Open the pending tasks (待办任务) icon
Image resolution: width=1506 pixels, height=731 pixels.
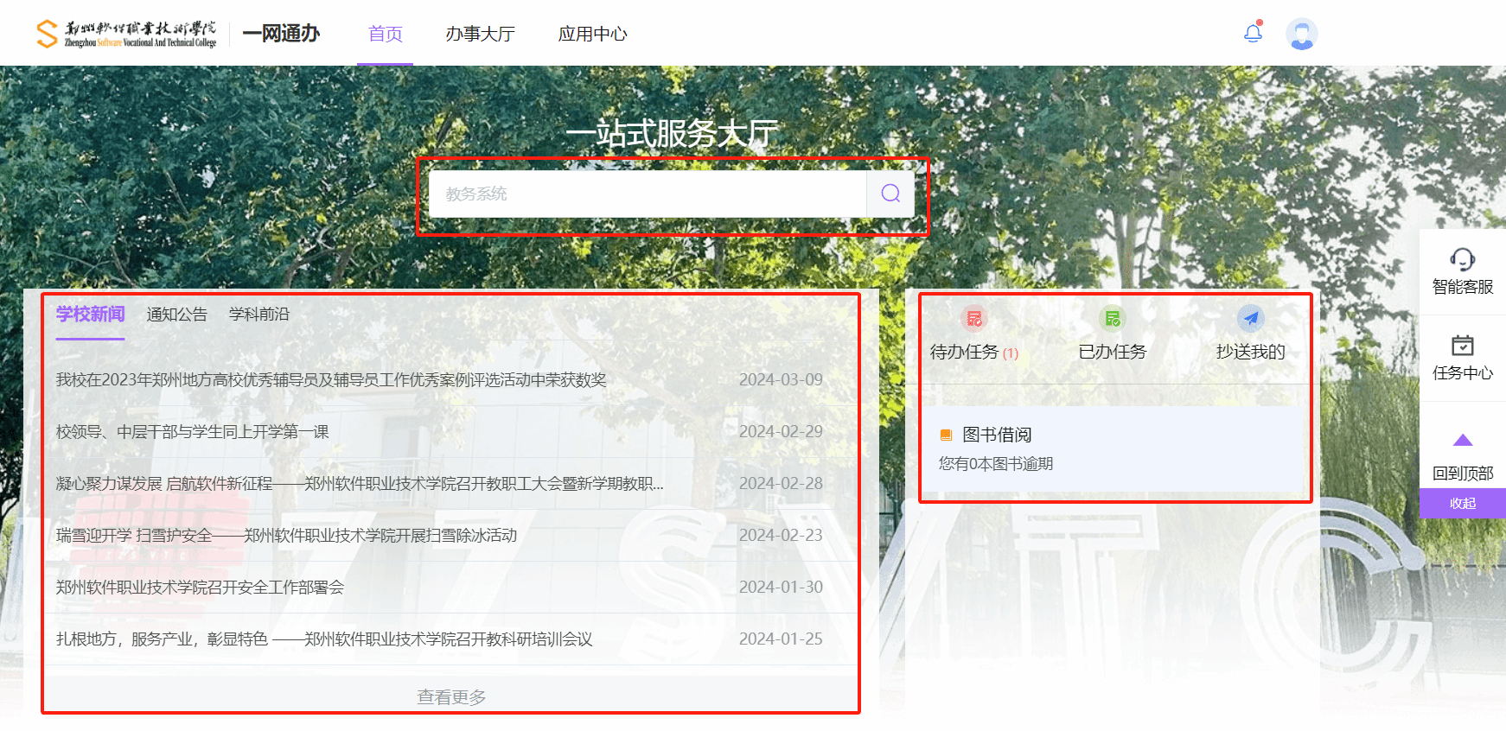click(974, 319)
